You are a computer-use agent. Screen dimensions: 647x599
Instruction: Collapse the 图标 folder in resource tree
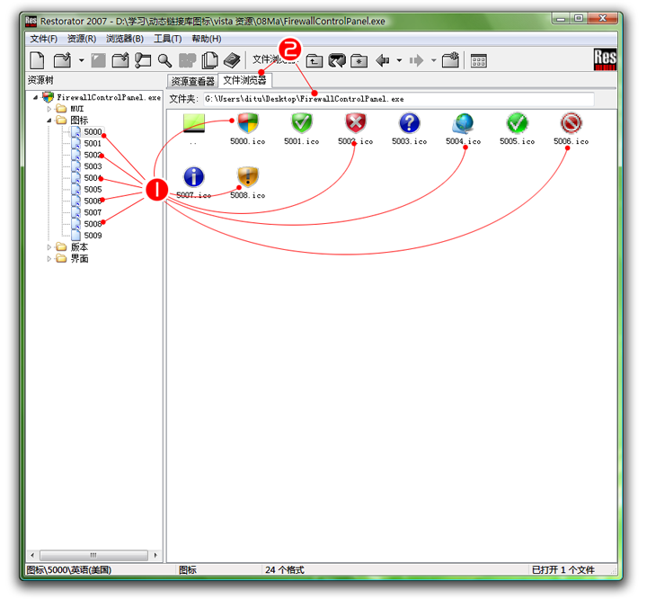49,121
